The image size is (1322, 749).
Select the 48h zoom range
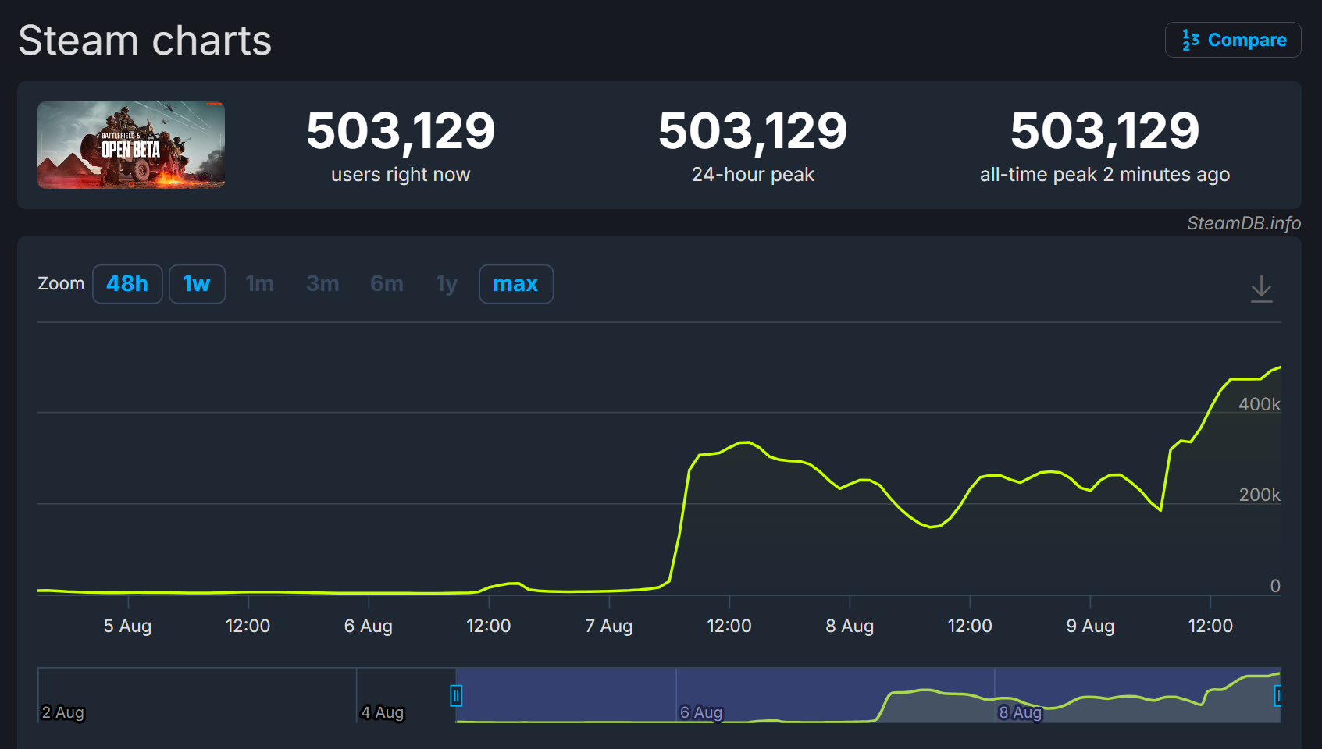point(127,284)
